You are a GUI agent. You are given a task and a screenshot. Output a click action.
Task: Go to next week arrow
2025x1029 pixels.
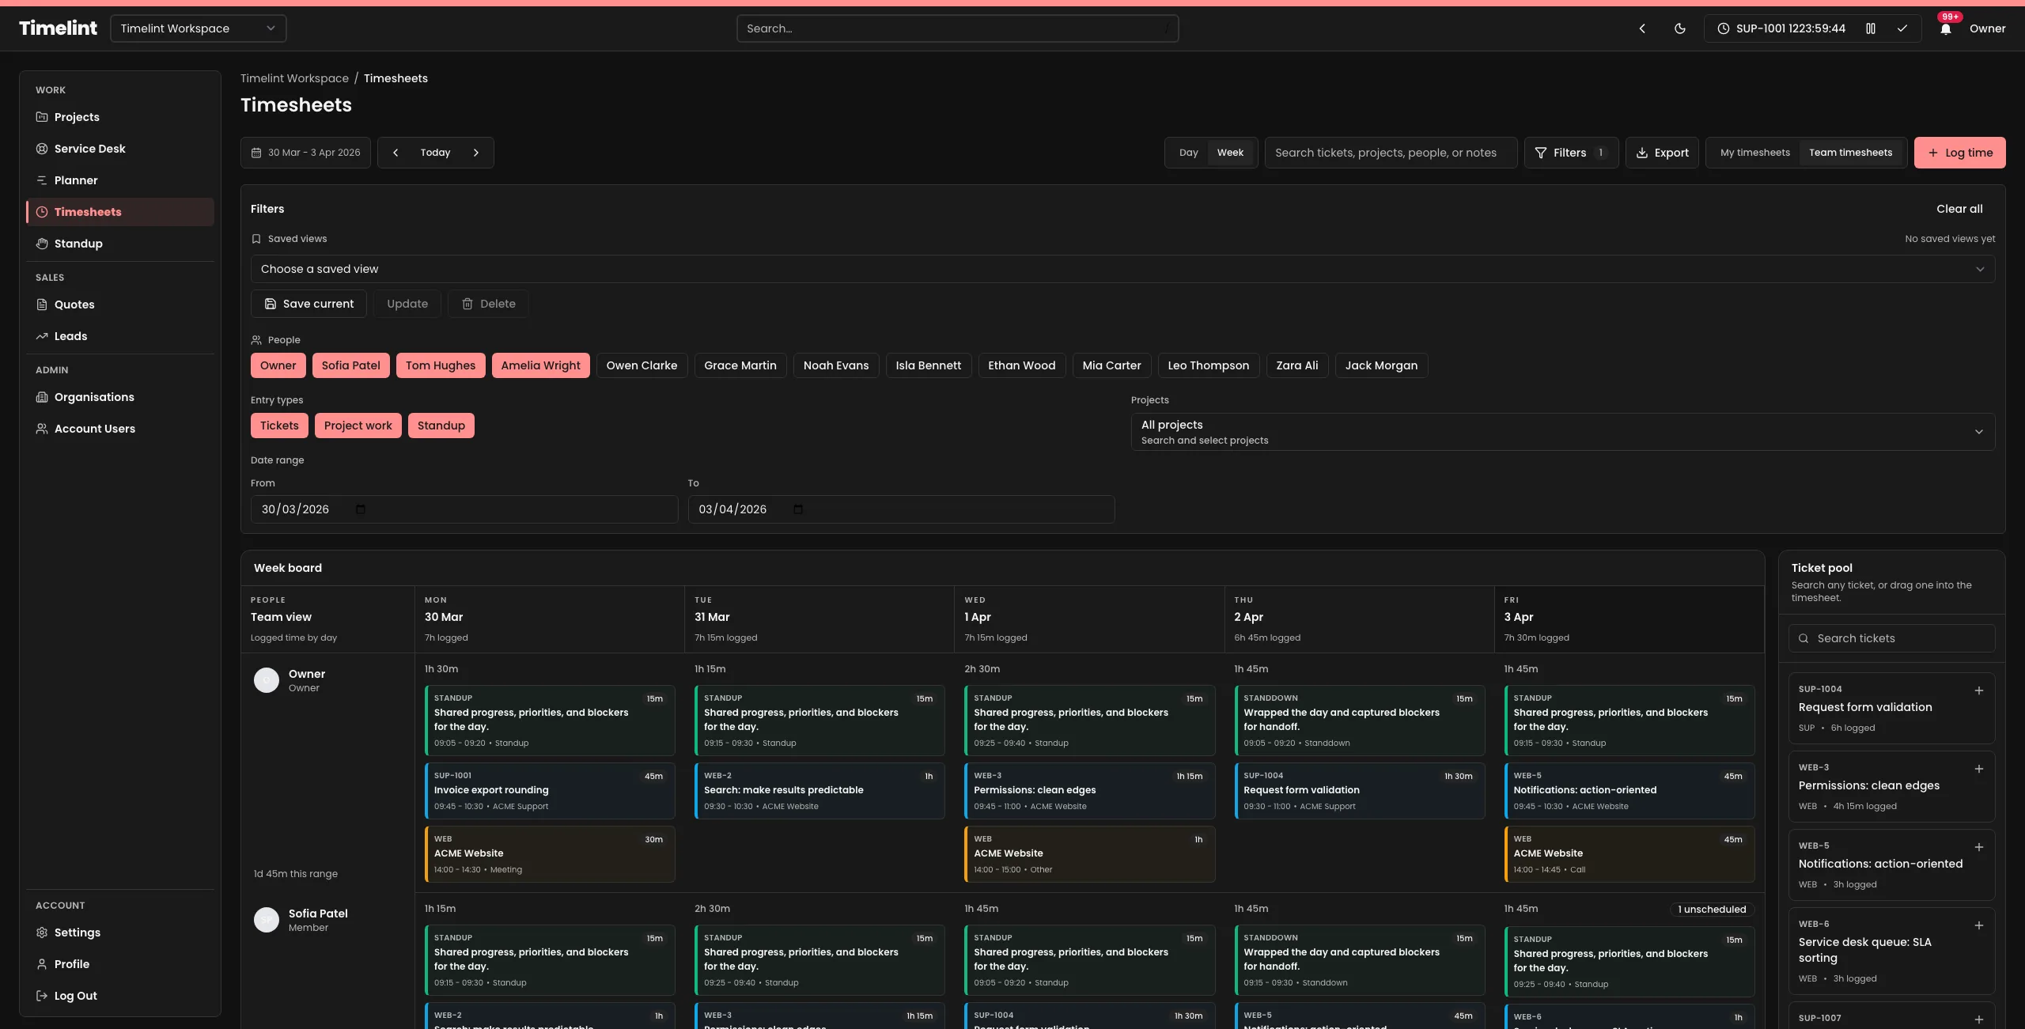[x=476, y=153]
